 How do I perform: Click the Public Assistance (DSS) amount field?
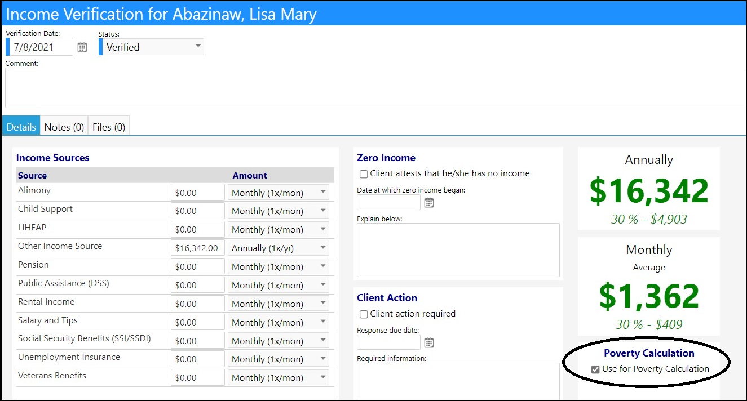(198, 285)
